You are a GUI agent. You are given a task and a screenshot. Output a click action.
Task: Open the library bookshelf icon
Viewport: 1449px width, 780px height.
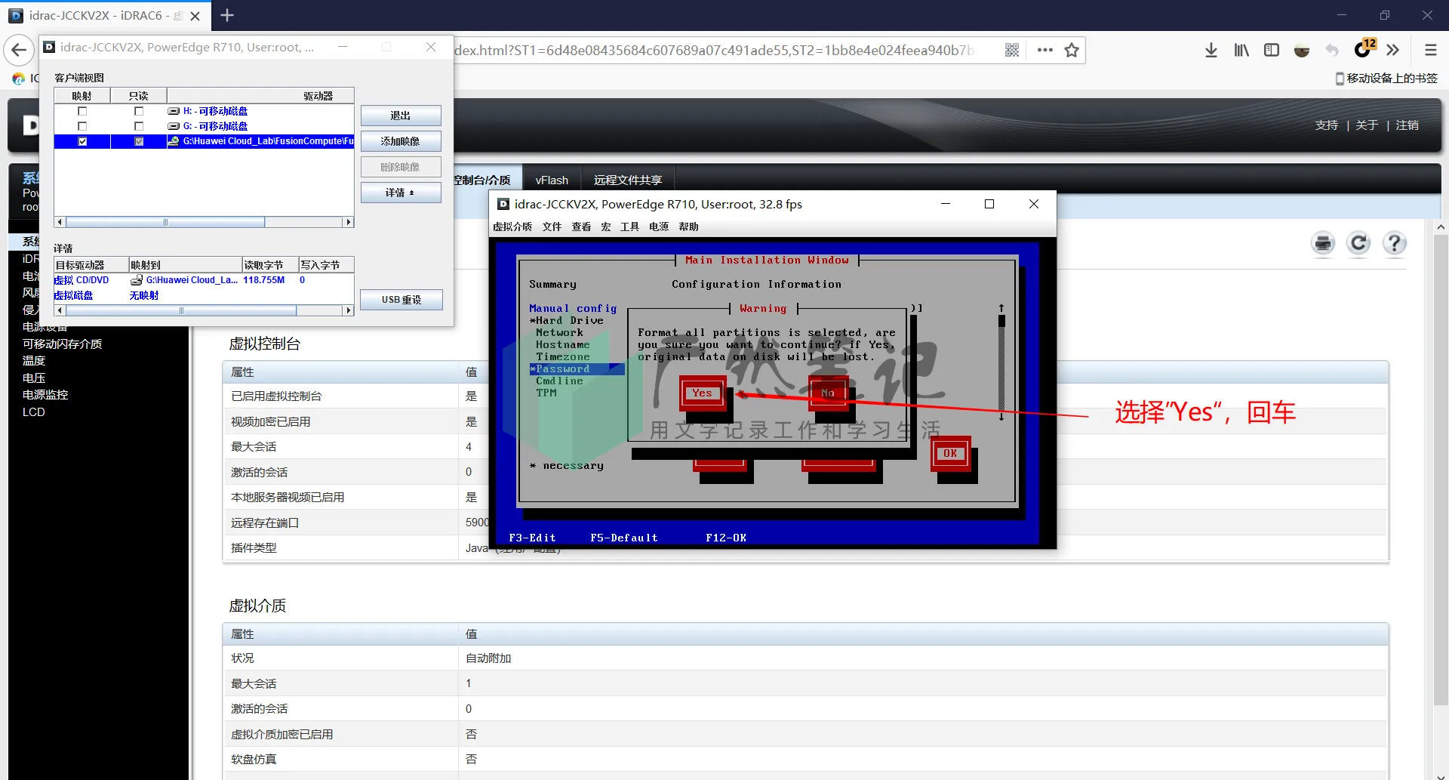coord(1241,50)
